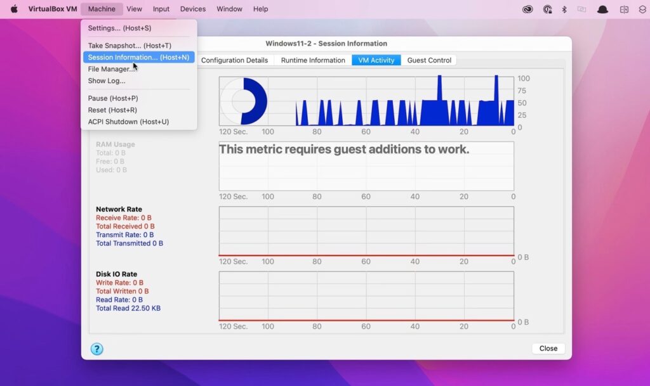Viewport: 650px width, 386px height.
Task: Click the 'Network Rate' heading
Action: pyautogui.click(x=119, y=209)
